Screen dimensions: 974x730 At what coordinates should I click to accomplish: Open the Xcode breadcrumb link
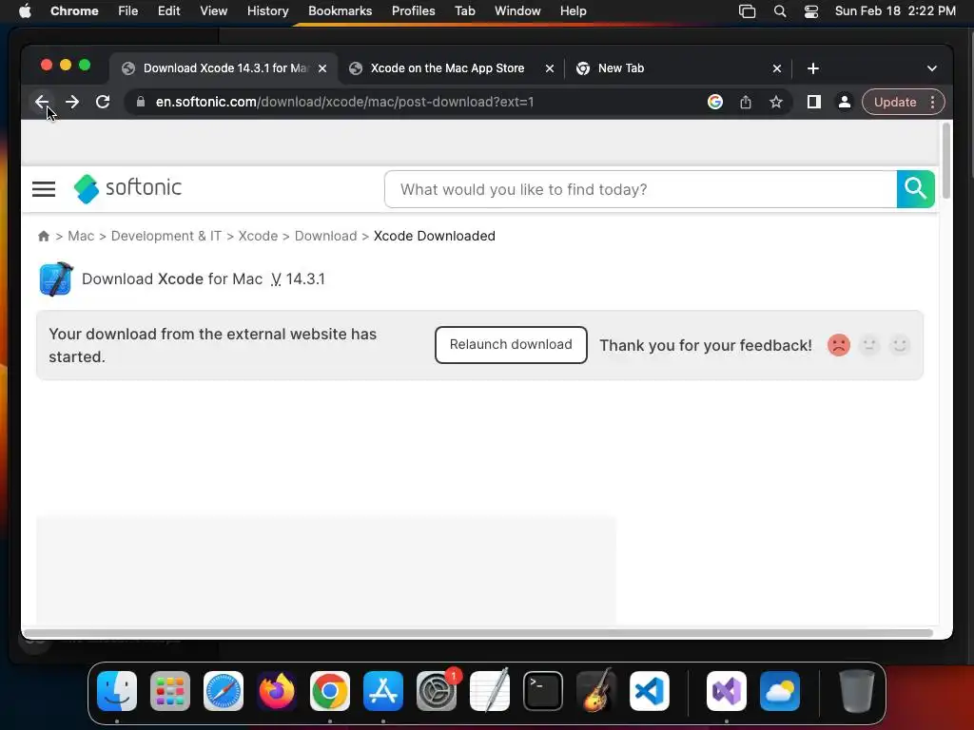click(x=258, y=236)
